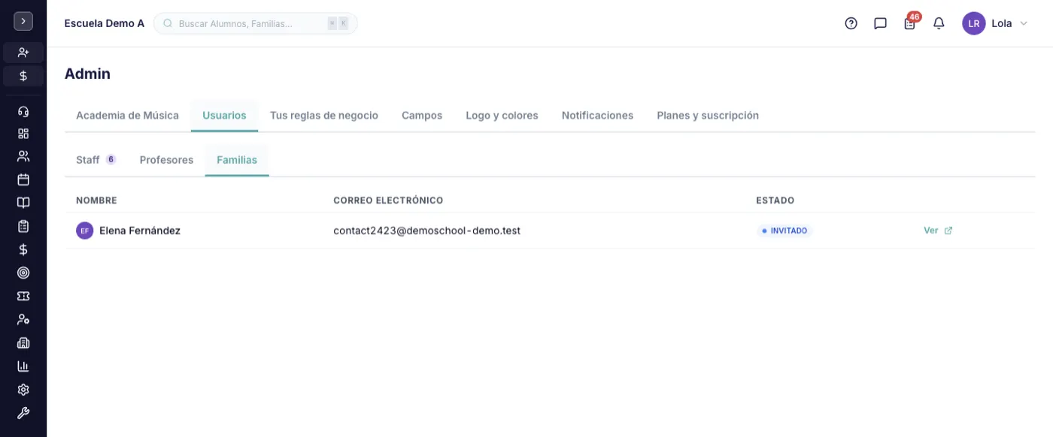Viewport: 1053px width, 437px height.
Task: Click the EF avatar beside Elena Fernández
Action: [84, 231]
